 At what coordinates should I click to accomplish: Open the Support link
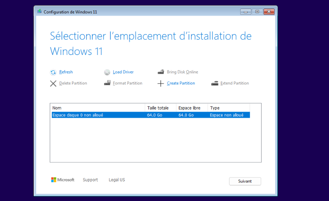click(90, 180)
